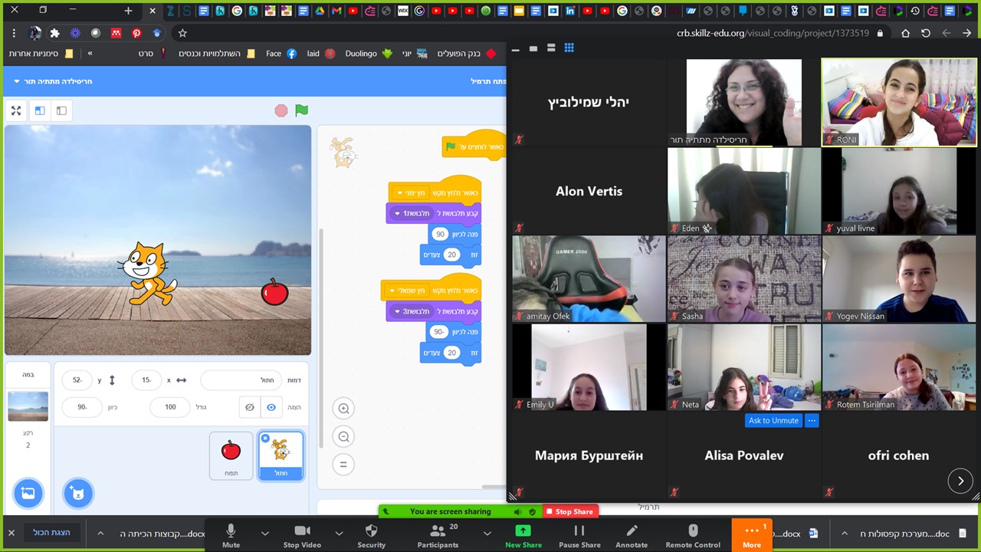Screen dimensions: 981x552
Task: Select the stage backdrop thumbnail
Action: pos(28,406)
